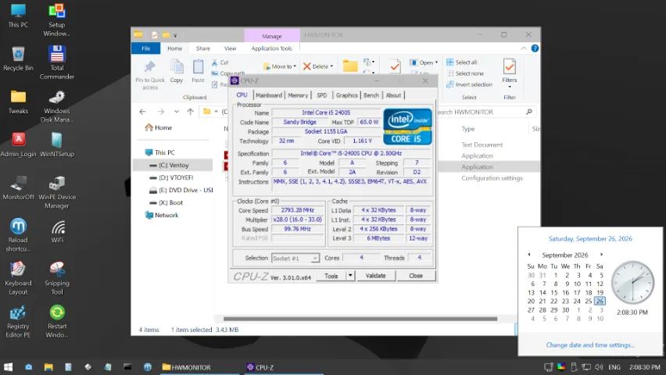The width and height of the screenshot is (666, 375).
Task: Click Invert selection in ribbon
Action: (469, 84)
